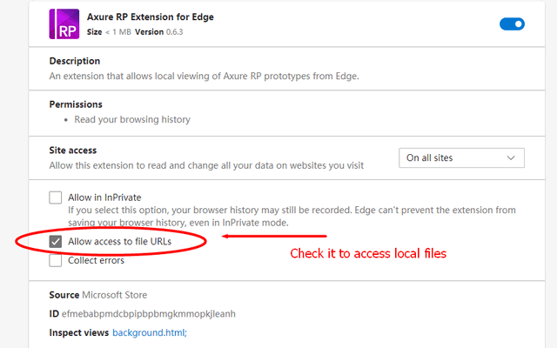Viewport: 557px width, 348px height.
Task: Click the Permissions section heading
Action: [76, 104]
